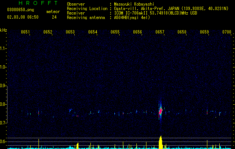235x149 pixels.
Task: Click the 0654 time marker
Action: pyautogui.click(x=93, y=32)
